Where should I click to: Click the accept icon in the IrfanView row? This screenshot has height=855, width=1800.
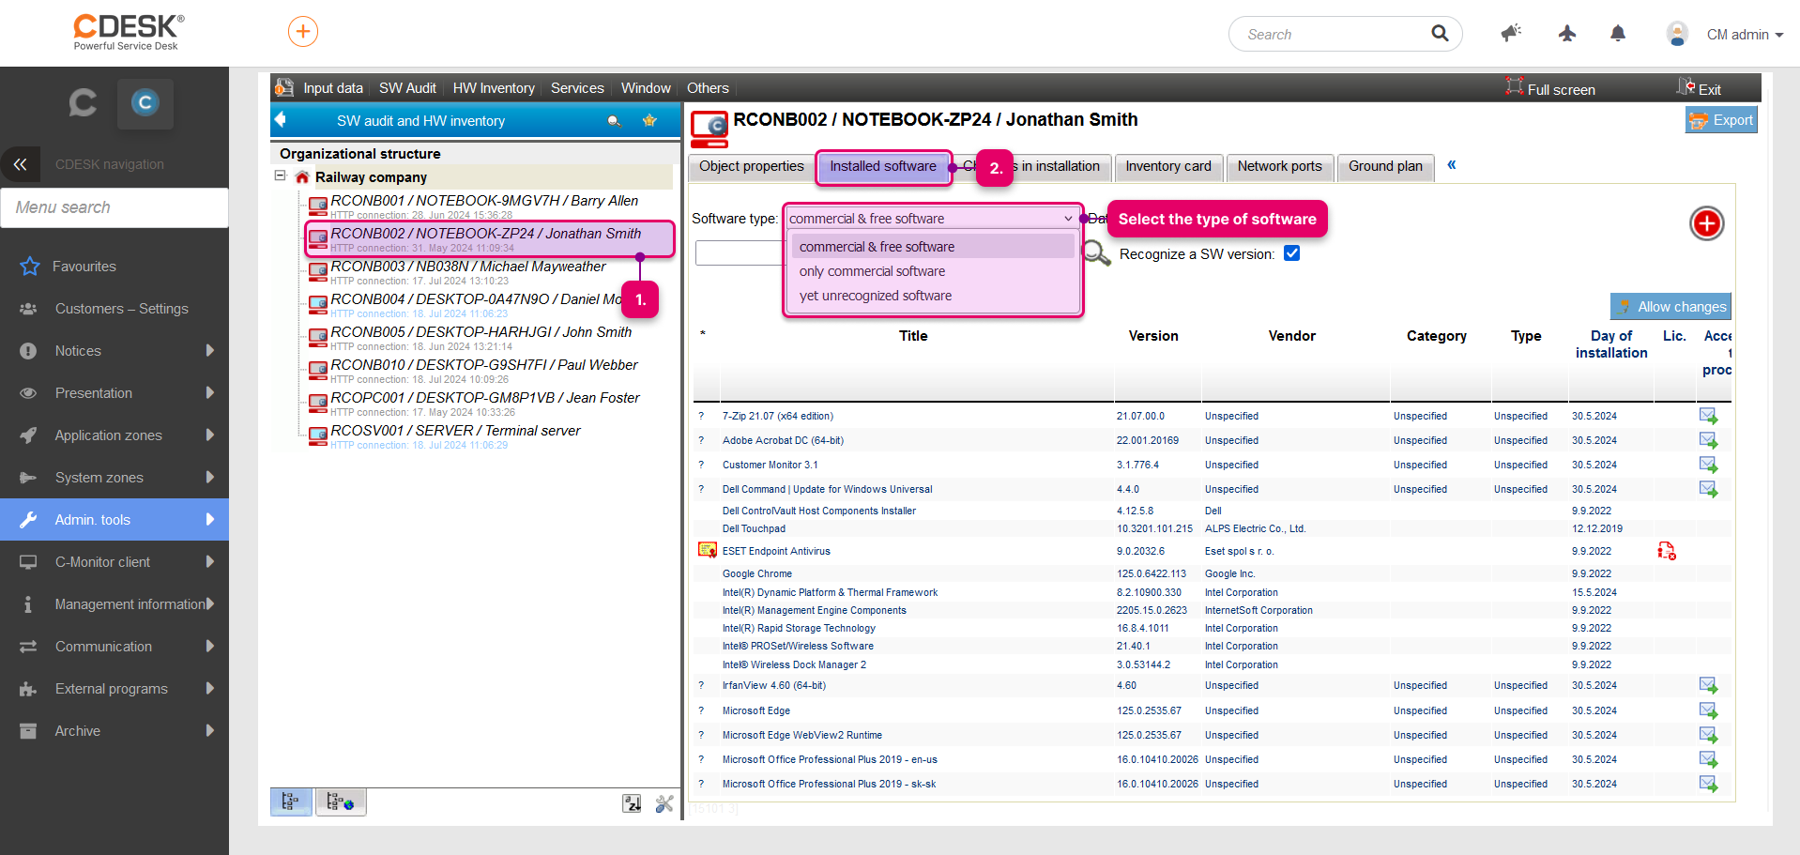[x=1708, y=686]
